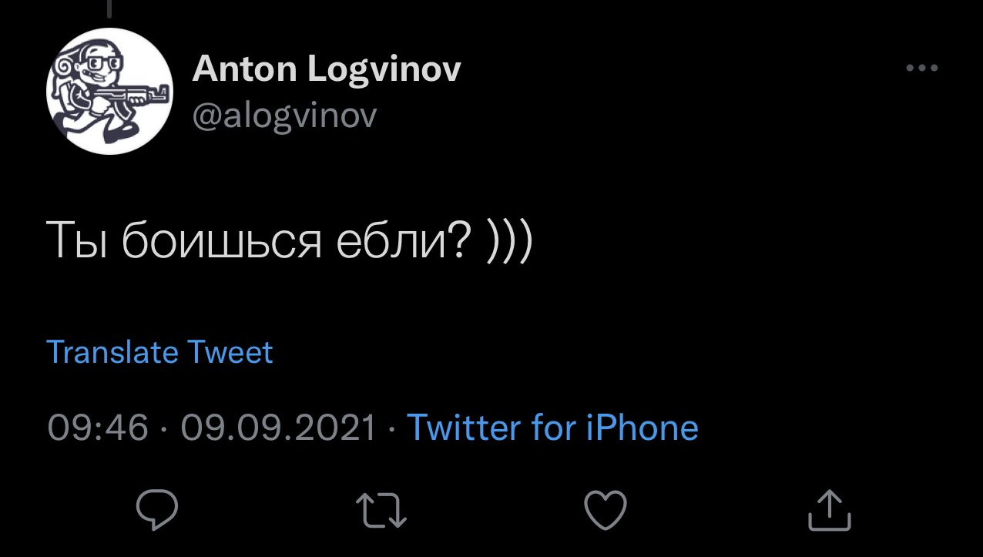The width and height of the screenshot is (983, 557).
Task: Click the @alogvinov handle
Action: [x=284, y=116]
